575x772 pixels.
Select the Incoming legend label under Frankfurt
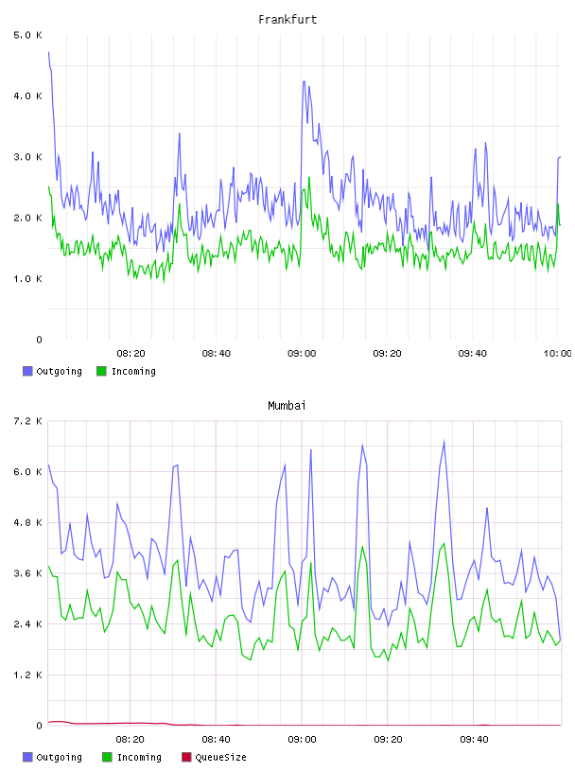[x=133, y=371]
